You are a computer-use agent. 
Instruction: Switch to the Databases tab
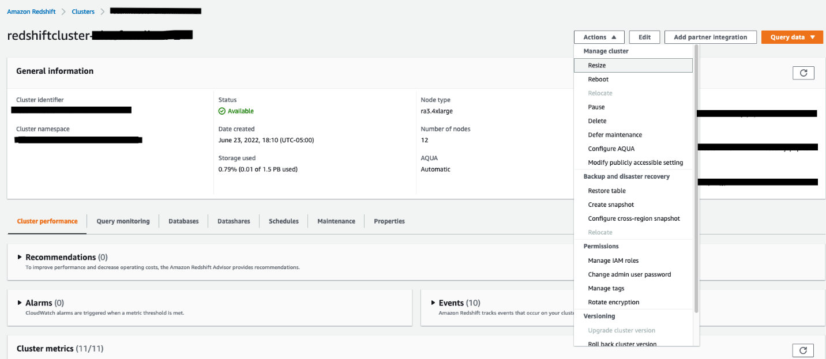(183, 221)
